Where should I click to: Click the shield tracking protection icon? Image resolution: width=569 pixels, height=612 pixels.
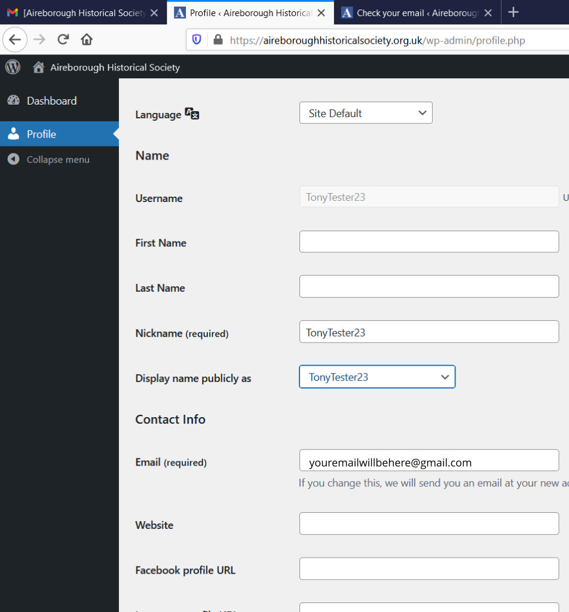[197, 40]
